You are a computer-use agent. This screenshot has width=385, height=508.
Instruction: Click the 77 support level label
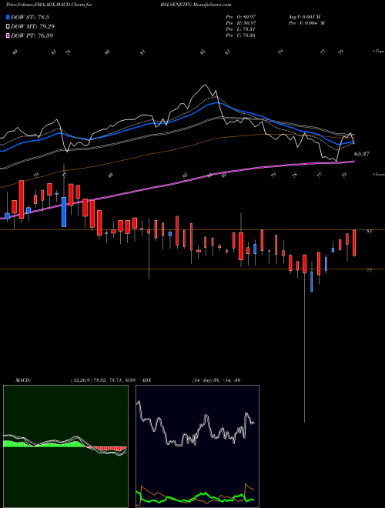pos(369,270)
